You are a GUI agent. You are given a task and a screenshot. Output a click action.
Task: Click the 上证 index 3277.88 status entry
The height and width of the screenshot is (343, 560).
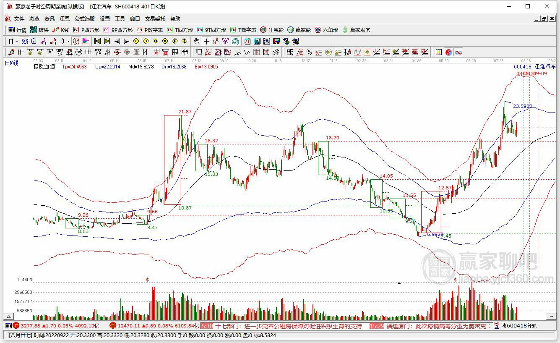pos(56,326)
